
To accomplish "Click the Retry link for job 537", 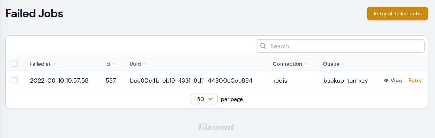I will coord(415,80).
